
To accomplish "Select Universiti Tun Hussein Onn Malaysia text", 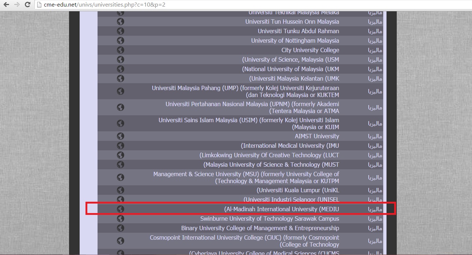I will tap(292, 22).
